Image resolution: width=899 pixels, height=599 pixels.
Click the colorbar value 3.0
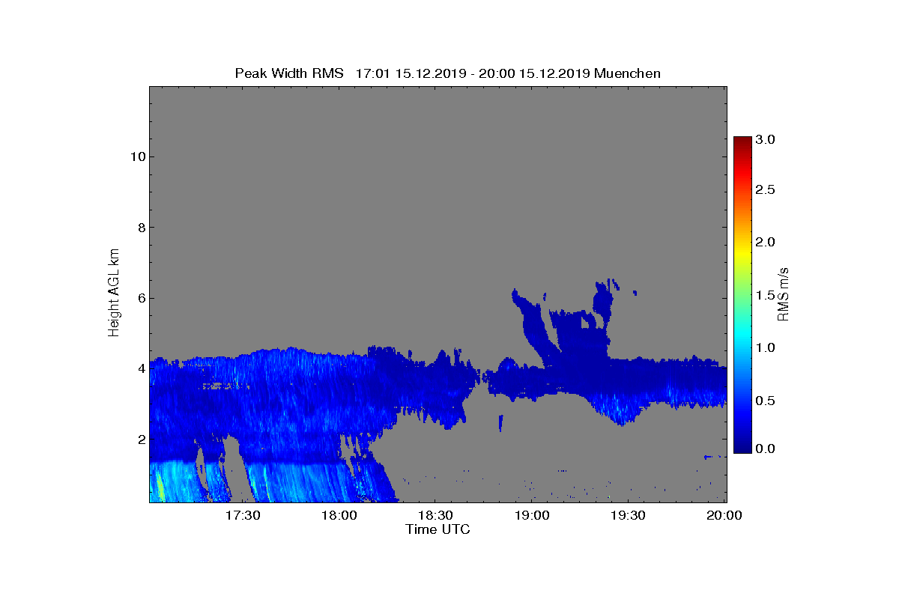[x=764, y=140]
